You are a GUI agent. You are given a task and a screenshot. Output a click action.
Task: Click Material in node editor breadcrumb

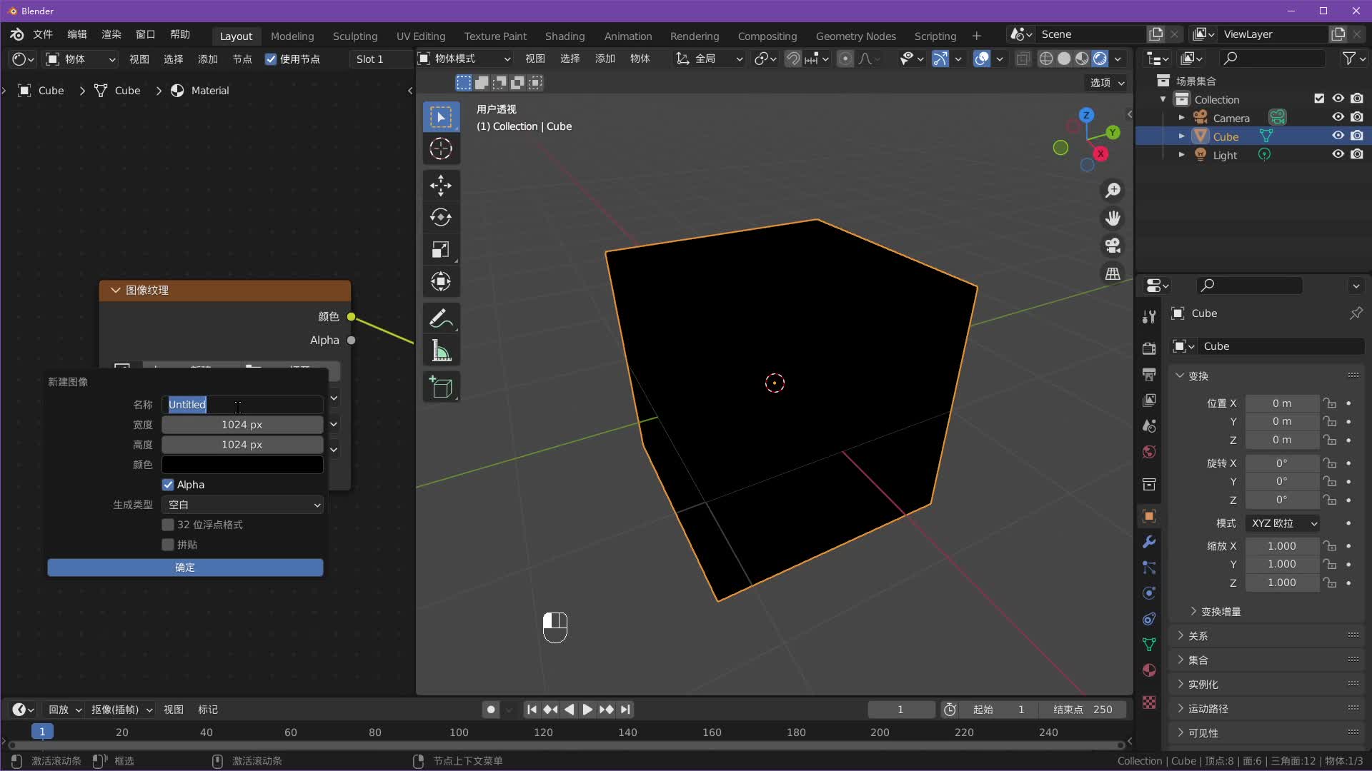pos(201,91)
